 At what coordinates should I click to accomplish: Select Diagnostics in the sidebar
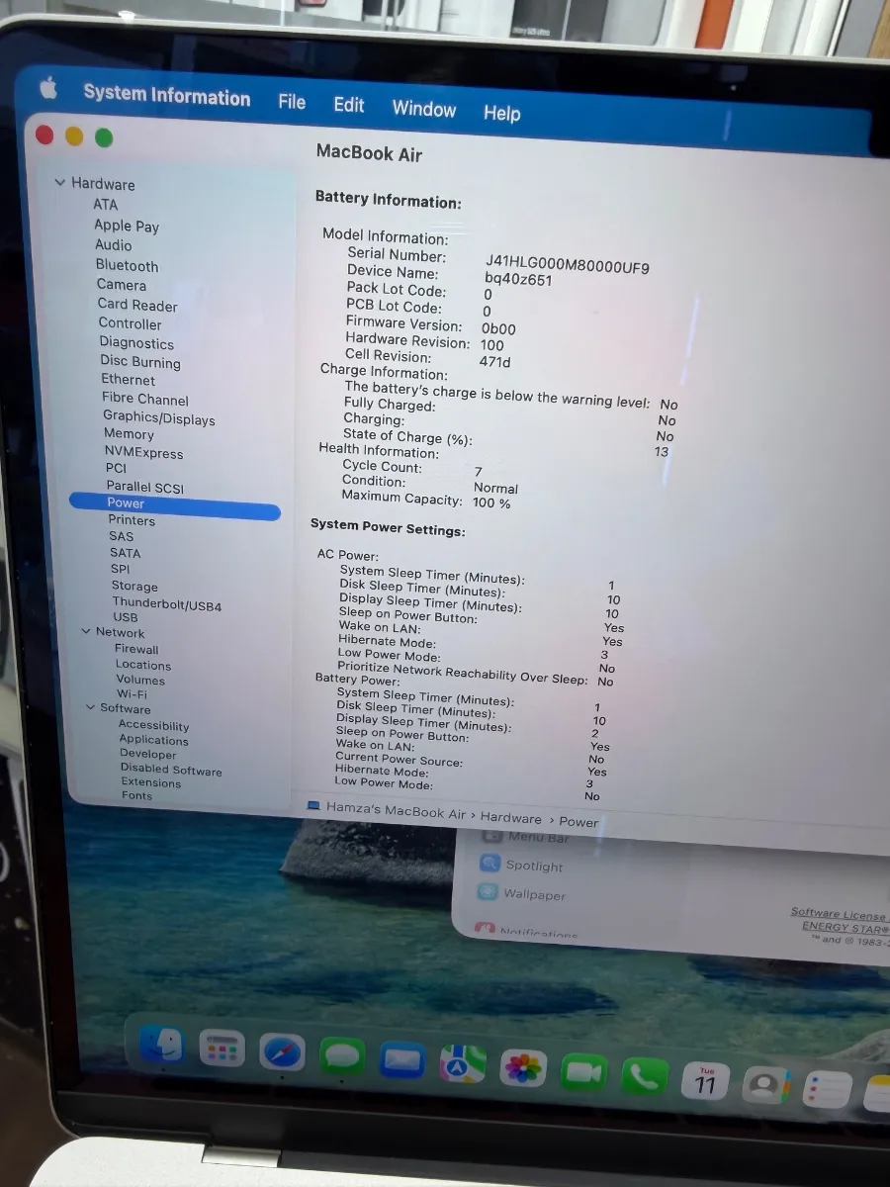click(x=136, y=343)
